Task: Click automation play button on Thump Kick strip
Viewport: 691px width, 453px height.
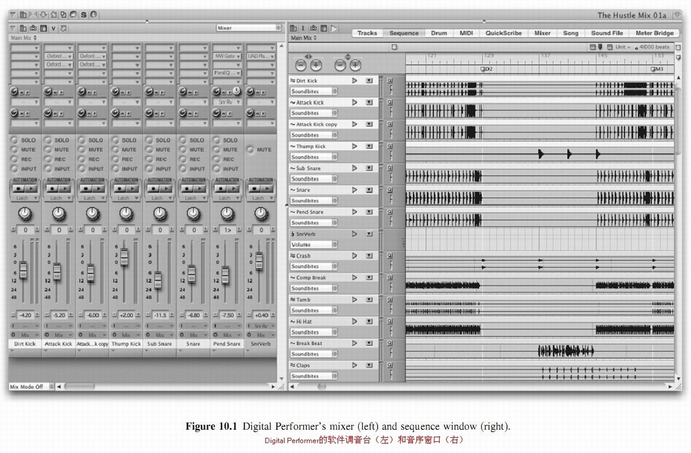Action: [132, 189]
